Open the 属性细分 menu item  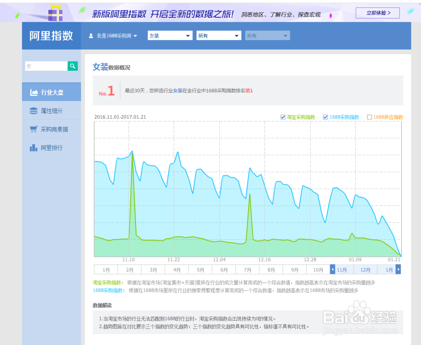pyautogui.click(x=51, y=111)
